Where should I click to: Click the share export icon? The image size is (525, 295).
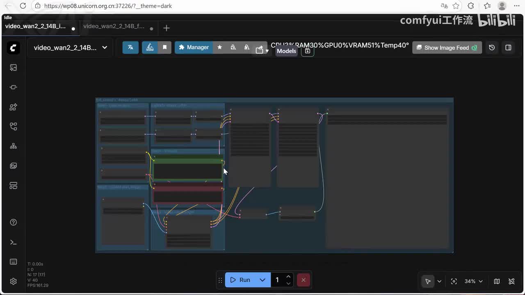click(259, 50)
